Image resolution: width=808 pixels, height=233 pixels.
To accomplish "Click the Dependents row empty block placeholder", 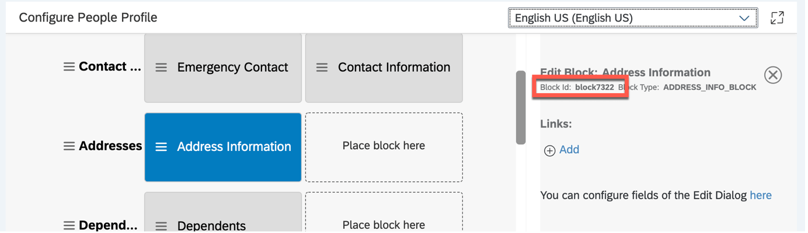I will point(384,213).
